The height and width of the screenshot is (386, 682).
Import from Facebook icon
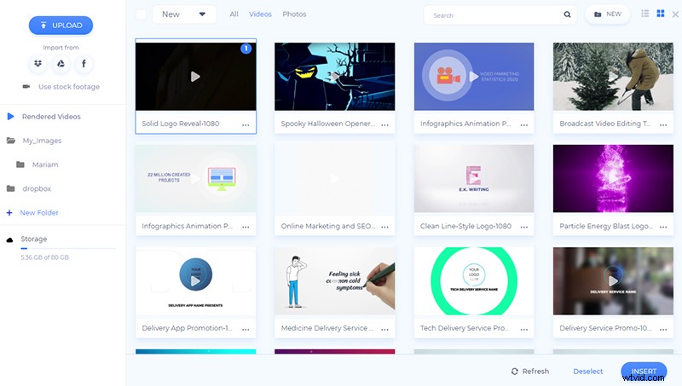coord(84,64)
